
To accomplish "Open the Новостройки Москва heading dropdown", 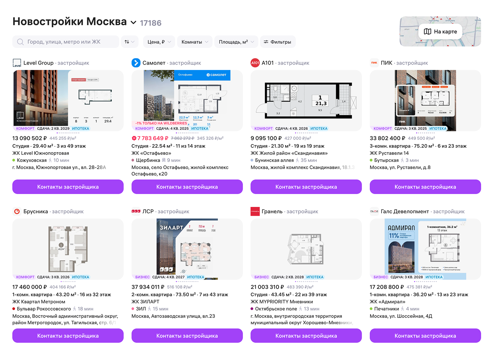I will pos(133,22).
